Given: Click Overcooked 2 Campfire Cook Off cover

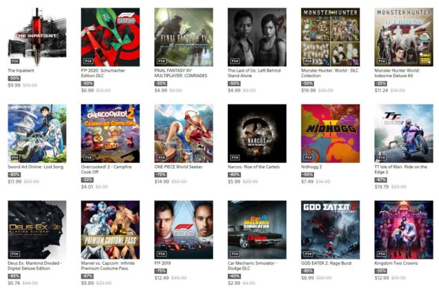Looking at the screenshot, I should pos(110,133).
